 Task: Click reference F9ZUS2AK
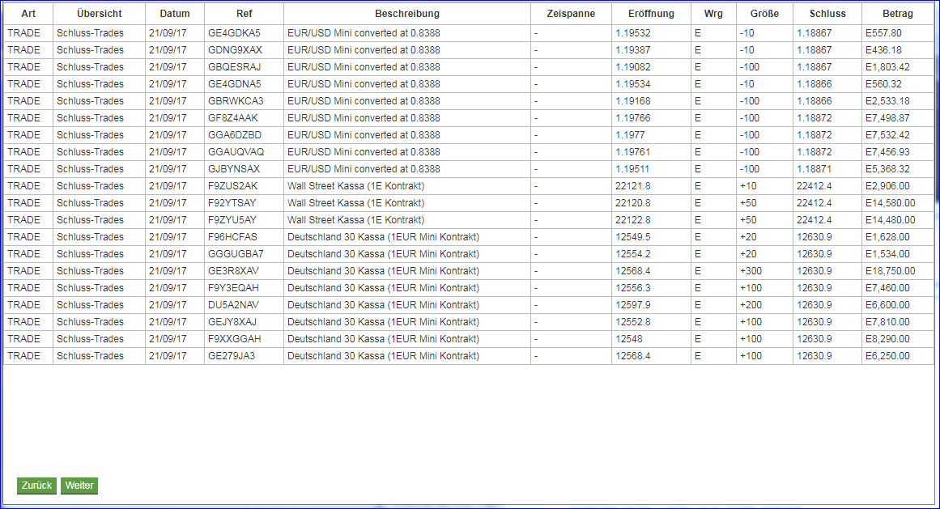[x=232, y=186]
